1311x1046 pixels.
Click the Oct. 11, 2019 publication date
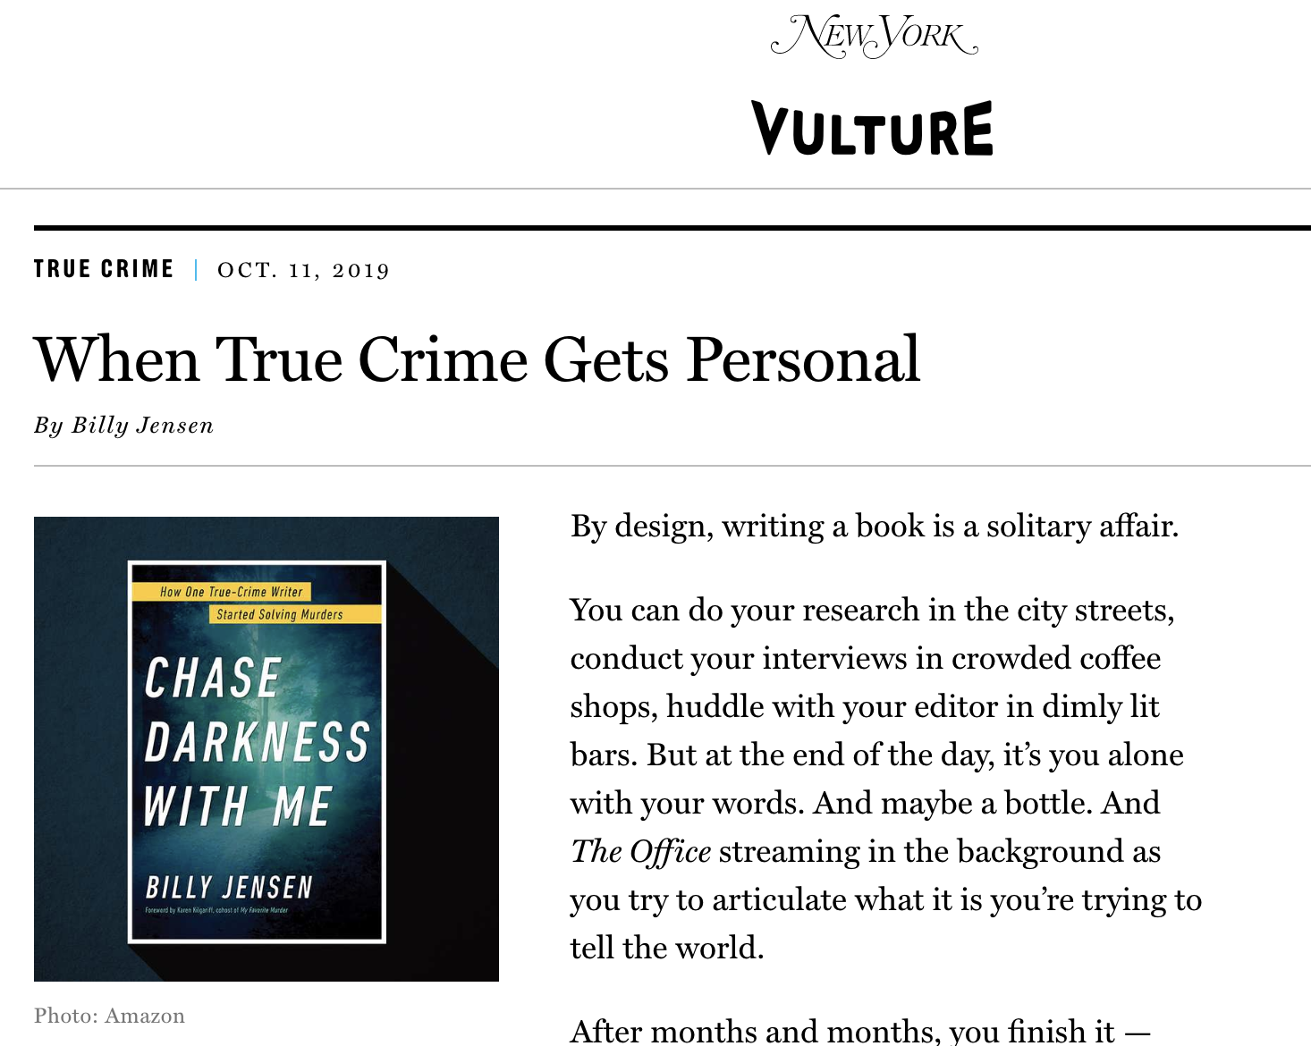tap(303, 270)
